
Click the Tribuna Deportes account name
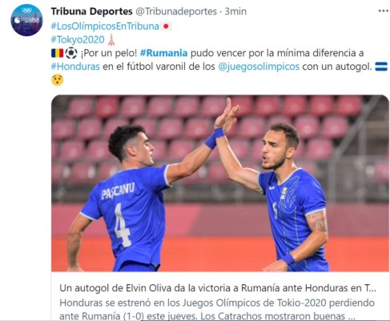[x=91, y=11]
